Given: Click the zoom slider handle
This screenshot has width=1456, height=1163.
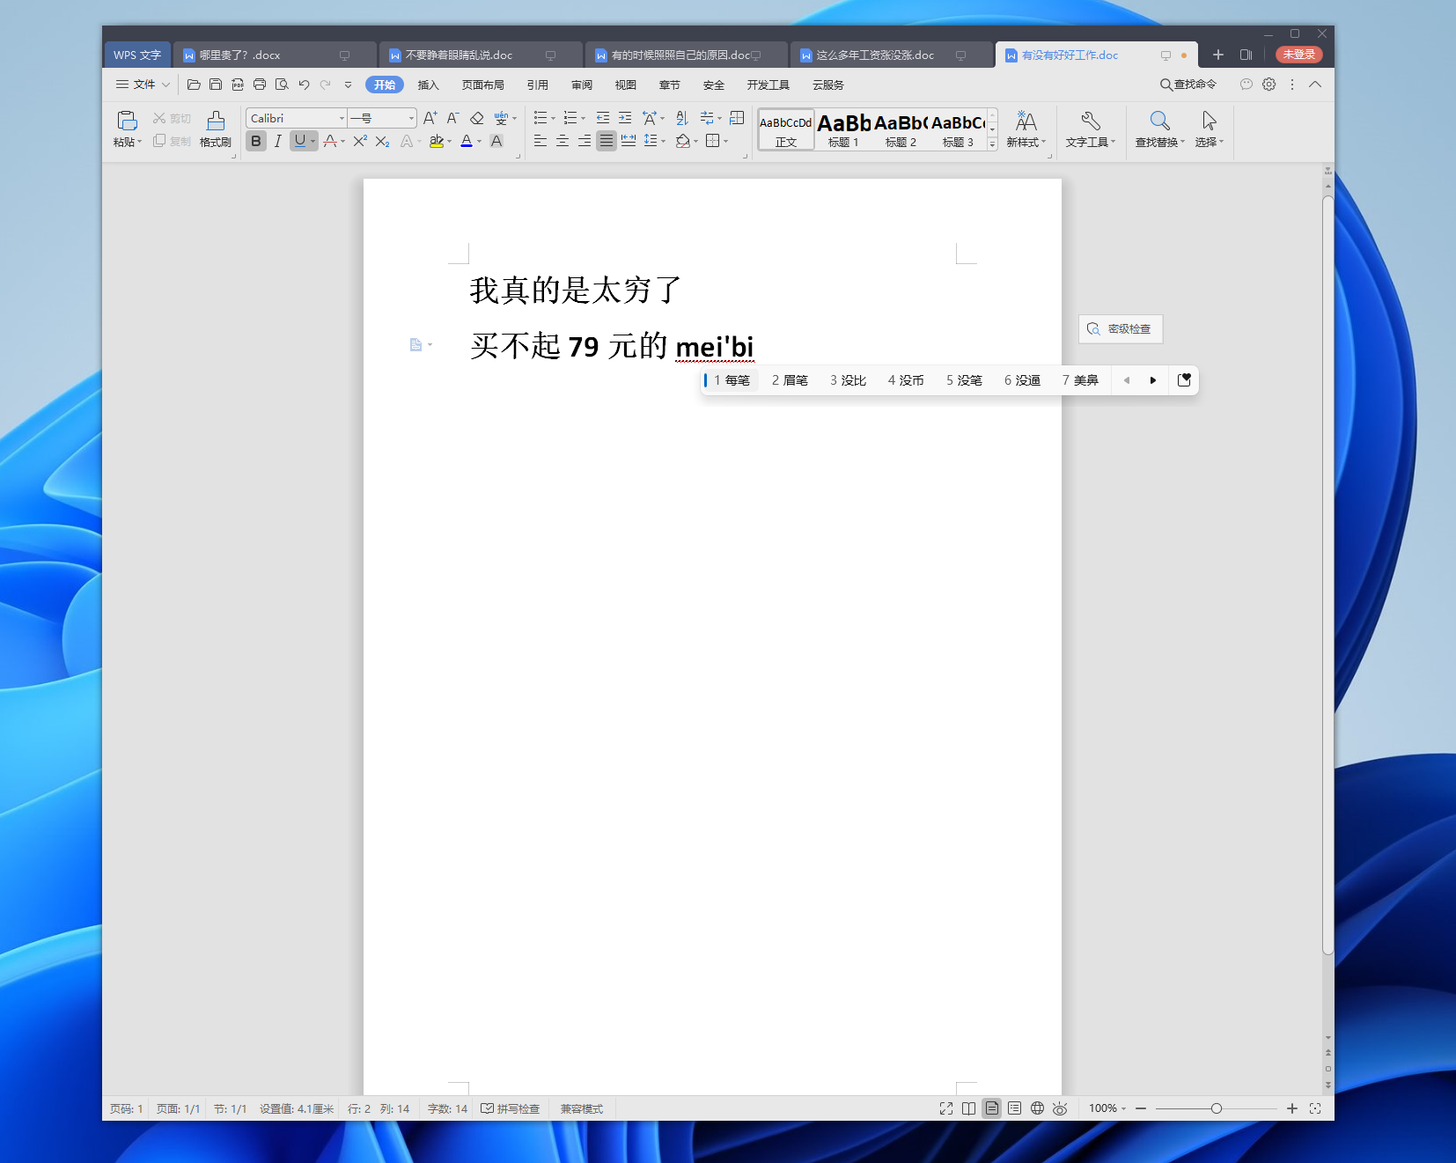Looking at the screenshot, I should coord(1216,1108).
